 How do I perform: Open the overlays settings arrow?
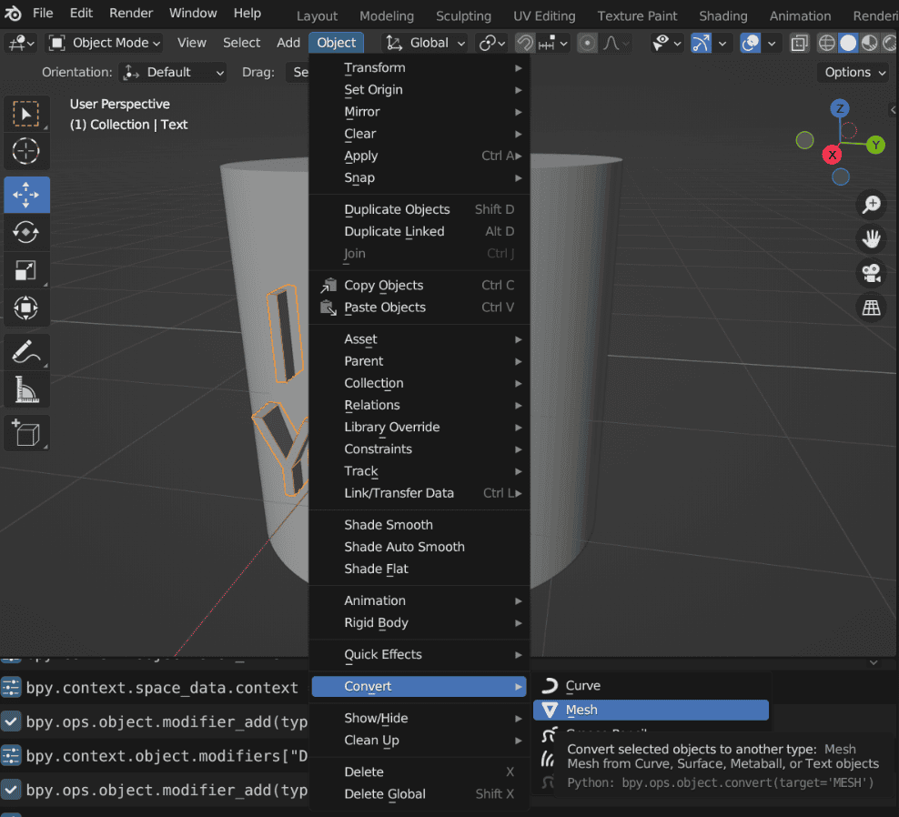point(772,43)
